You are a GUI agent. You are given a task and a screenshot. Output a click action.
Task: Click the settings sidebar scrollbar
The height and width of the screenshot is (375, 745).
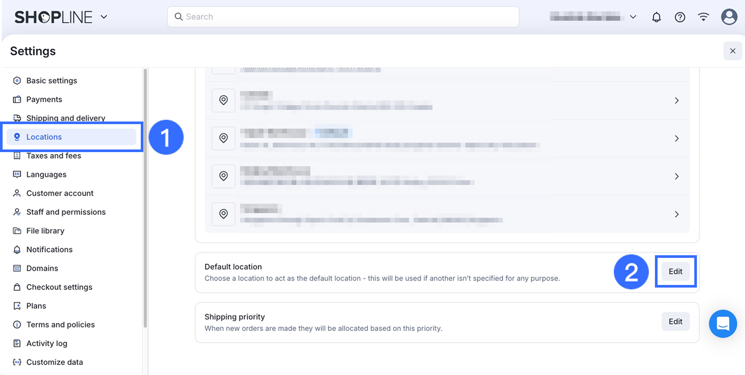tap(145, 197)
